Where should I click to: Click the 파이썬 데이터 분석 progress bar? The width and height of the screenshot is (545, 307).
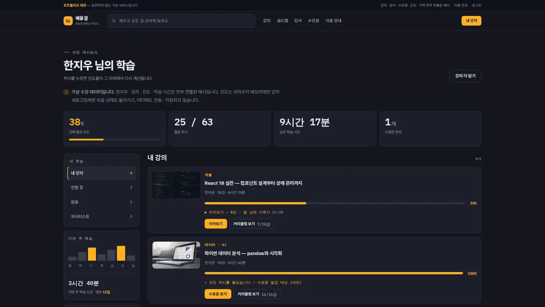(x=334, y=273)
